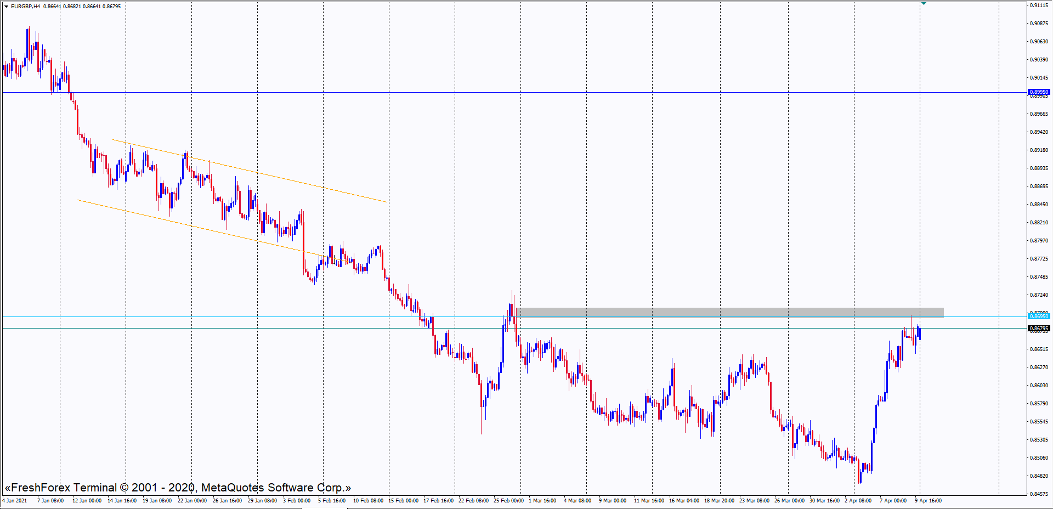Click the trade panel arrow beside EURGBP,H4
Viewport: 1053px width, 509px height.
pos(6,7)
